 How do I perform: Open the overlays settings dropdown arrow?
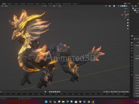(116, 6)
